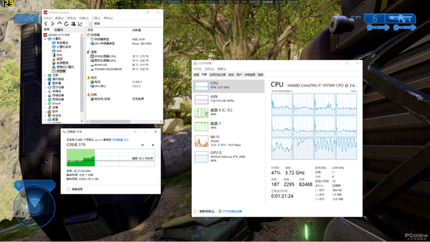Switch to Task Manager 用户 tab
Image resolution: width=430 pixels, height=242 pixels.
click(239, 75)
